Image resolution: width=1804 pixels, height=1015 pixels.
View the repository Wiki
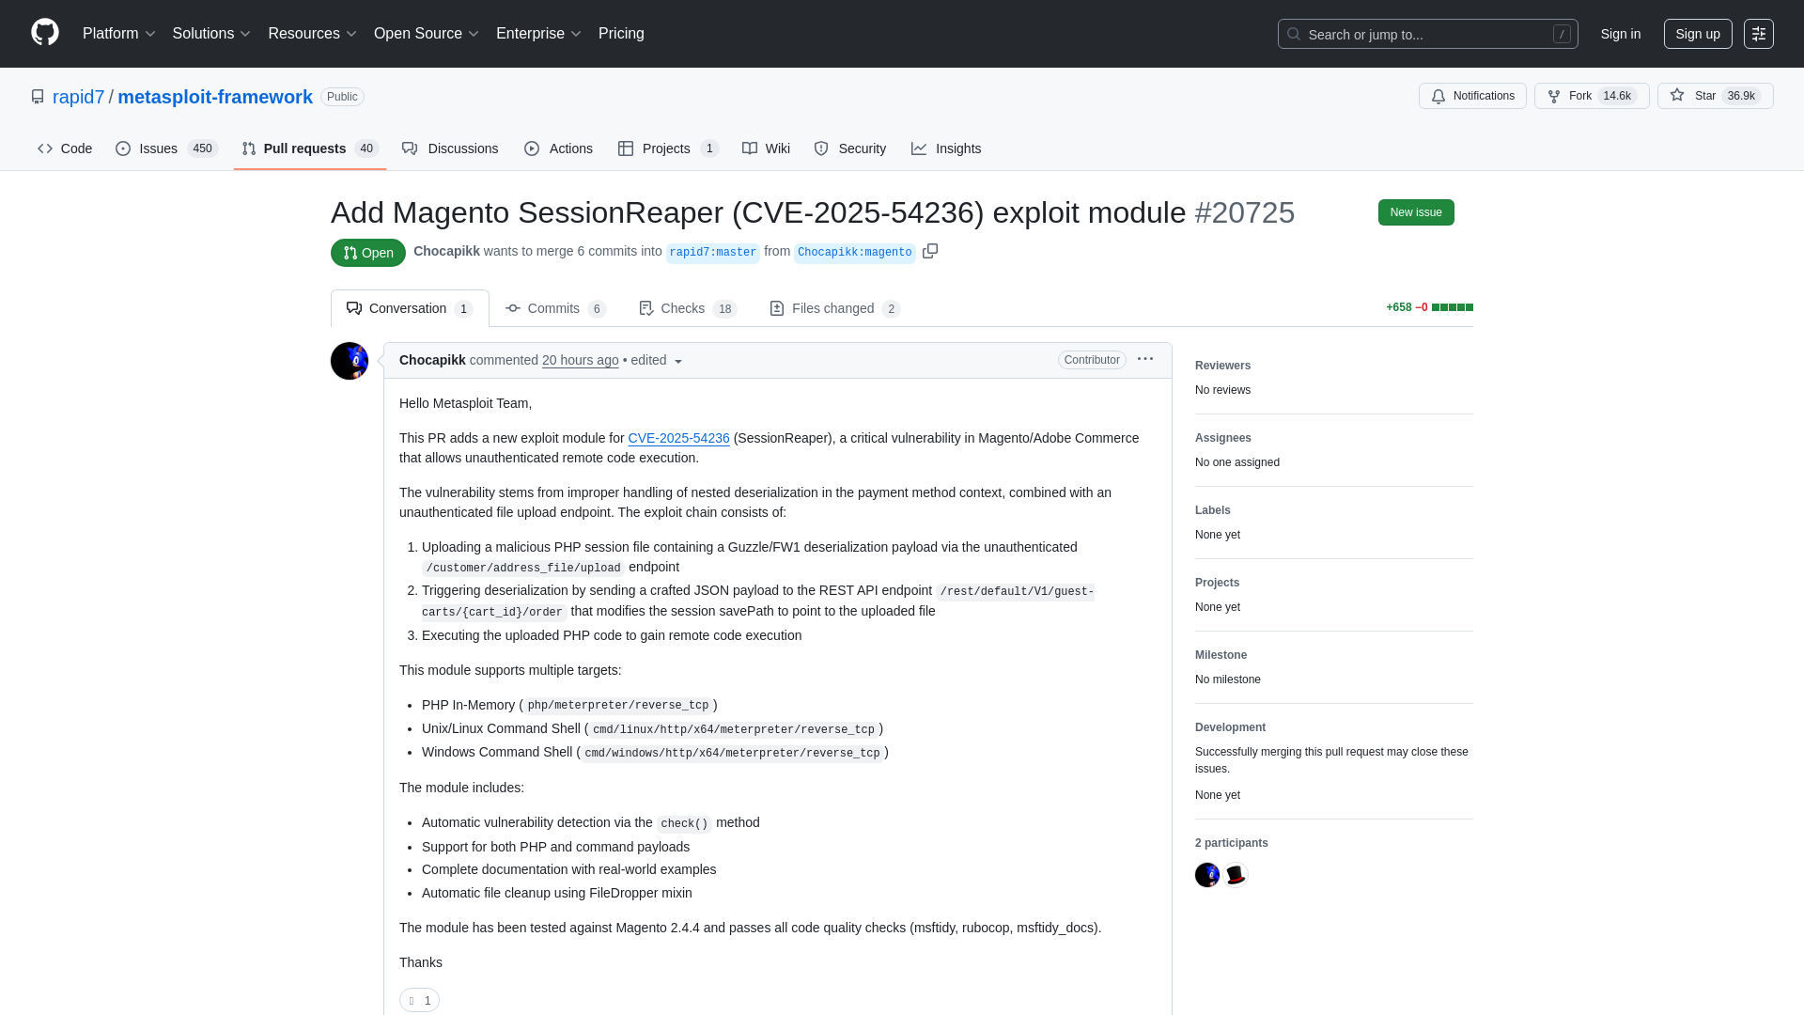click(776, 148)
